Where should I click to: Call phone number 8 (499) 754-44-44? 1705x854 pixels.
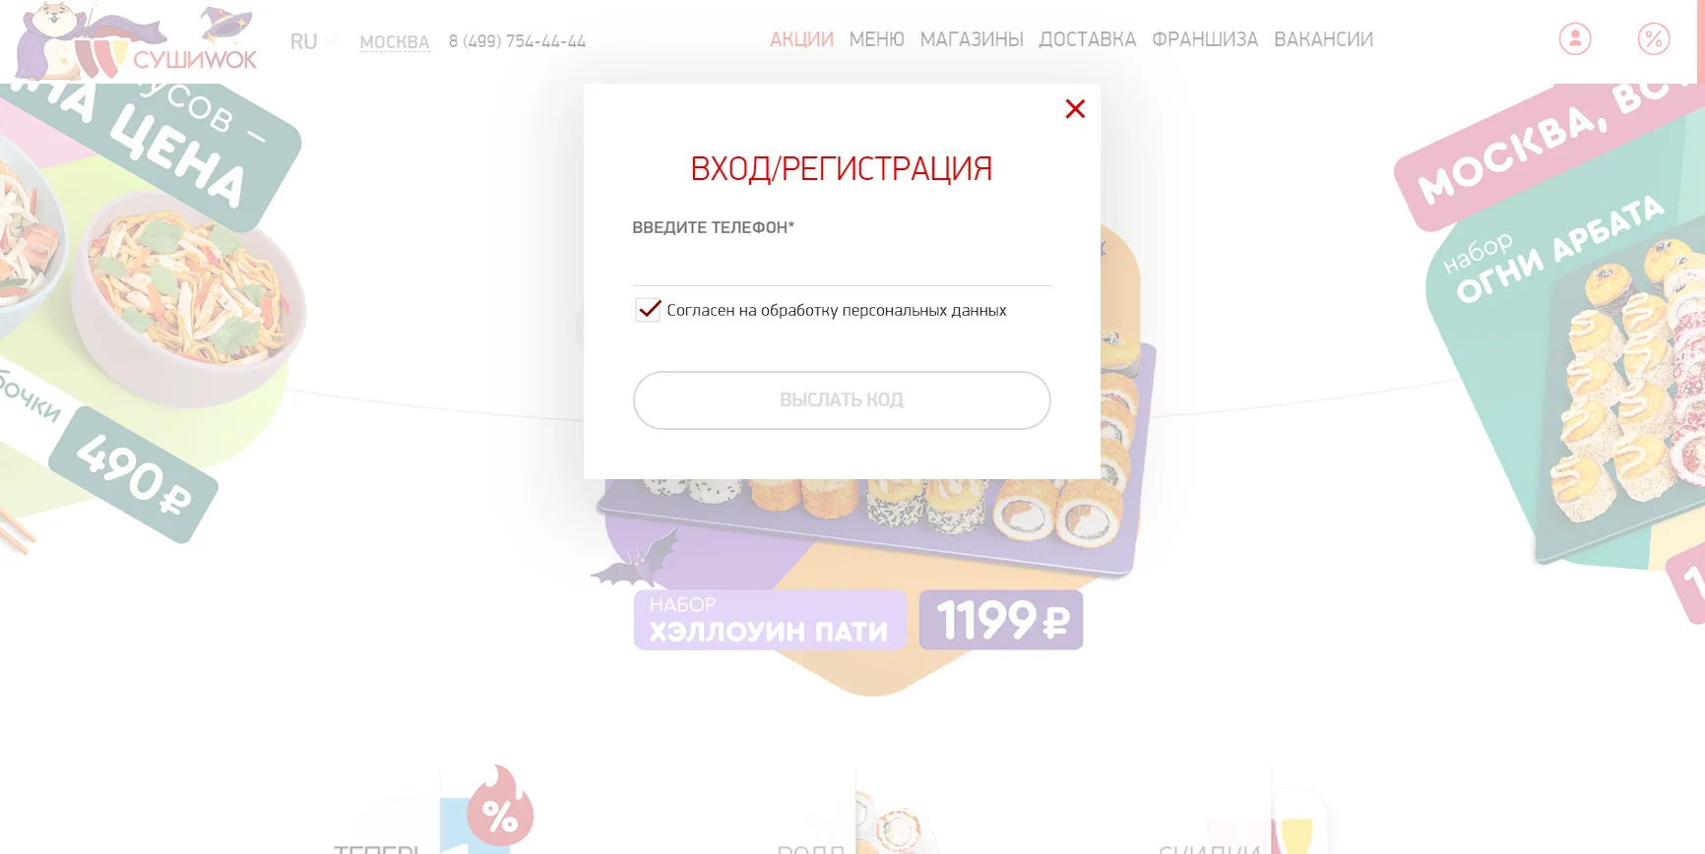(517, 41)
